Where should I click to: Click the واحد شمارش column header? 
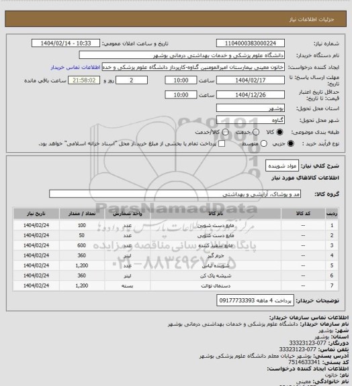[x=128, y=213]
